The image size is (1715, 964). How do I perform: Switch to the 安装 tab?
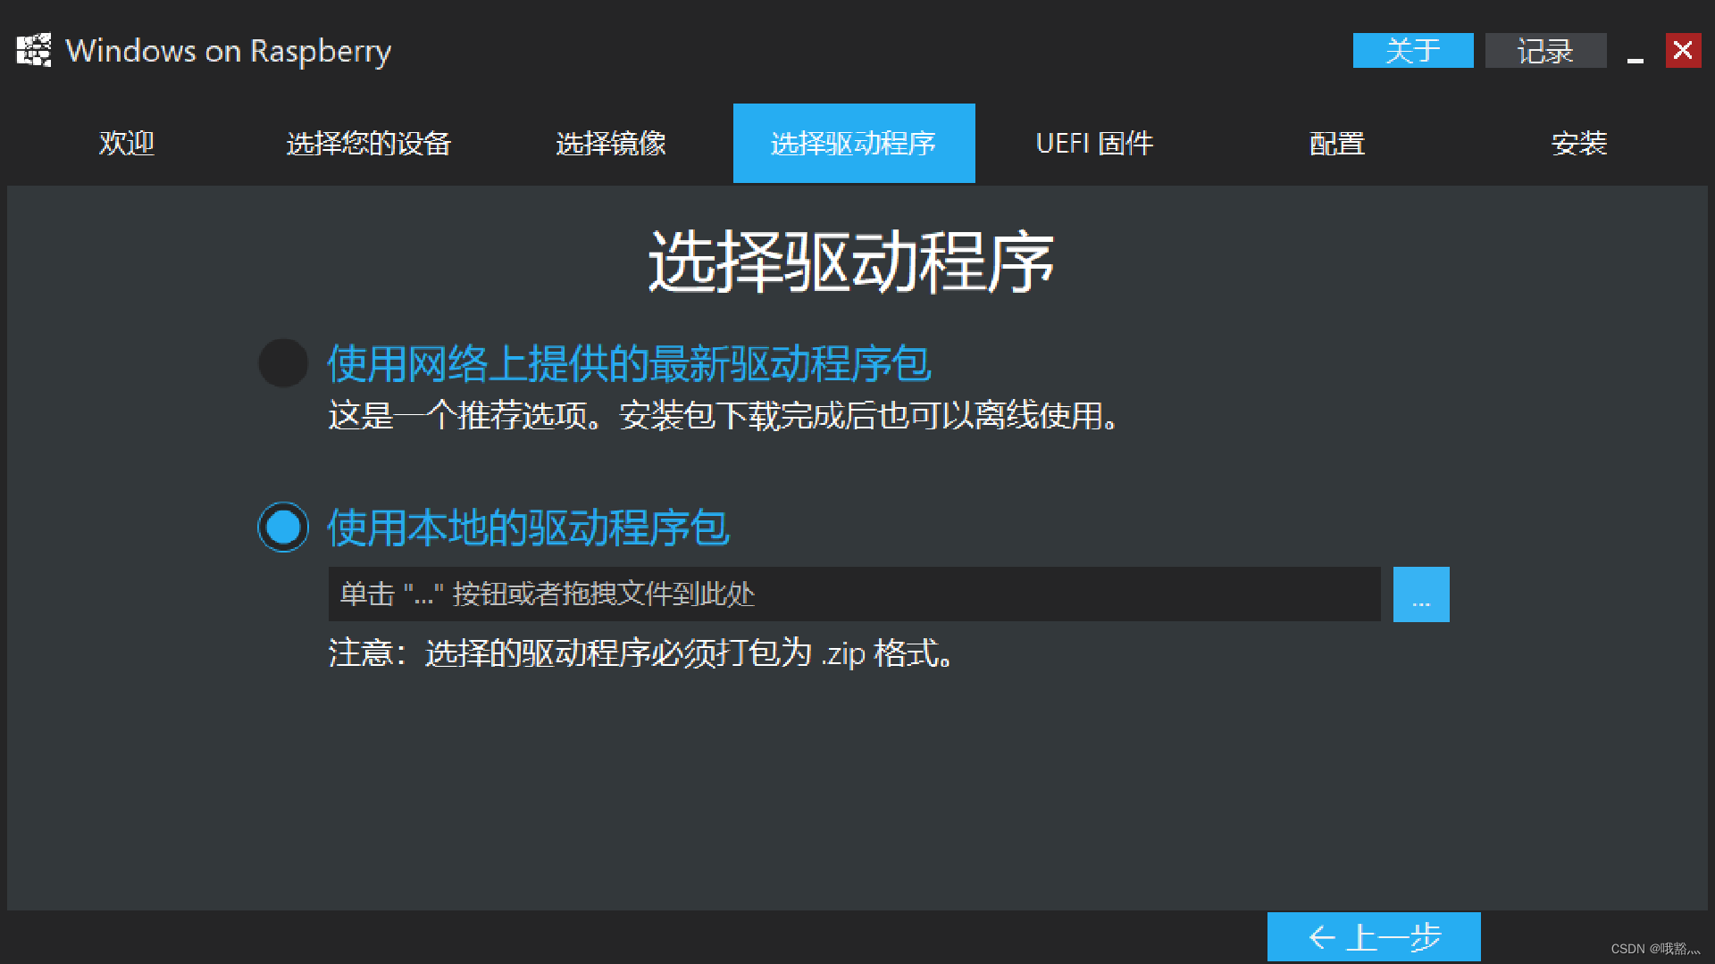coord(1579,144)
